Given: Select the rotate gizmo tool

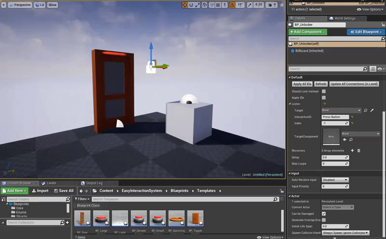Looking at the screenshot, I should coord(191,5).
